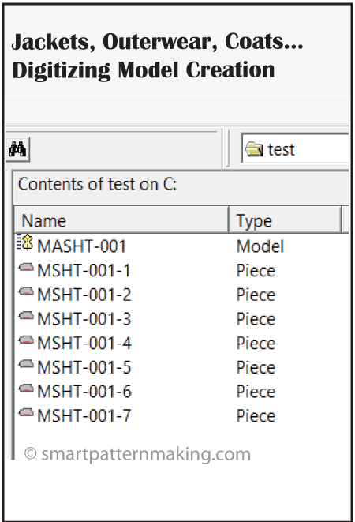
Task: Sort by the Type column header
Action: click(x=285, y=220)
